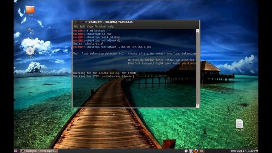
Task: Click the 'cd root' command line
Action: pyautogui.click(x=93, y=34)
